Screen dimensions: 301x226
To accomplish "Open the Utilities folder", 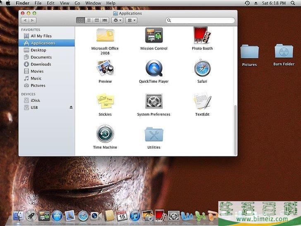I will pyautogui.click(x=154, y=135).
